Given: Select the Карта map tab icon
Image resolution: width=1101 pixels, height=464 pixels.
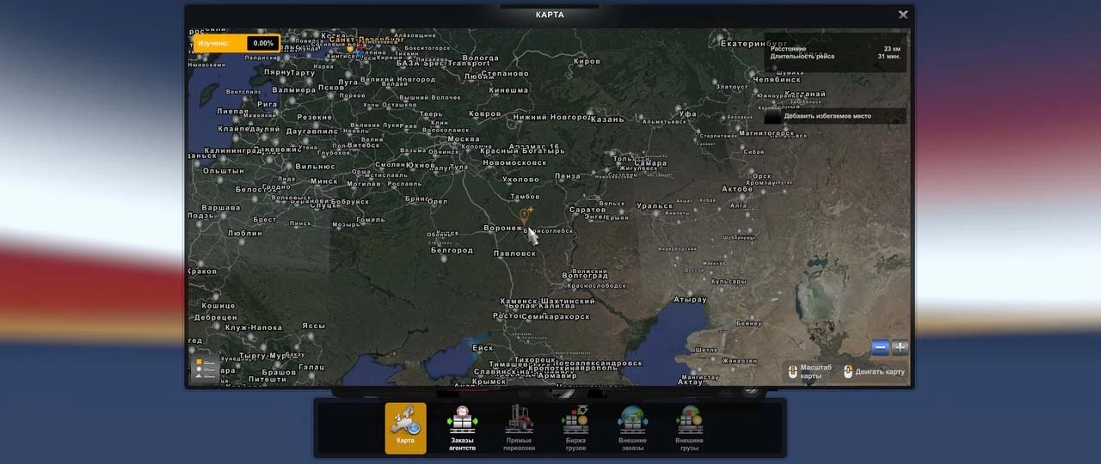Looking at the screenshot, I should [x=405, y=427].
